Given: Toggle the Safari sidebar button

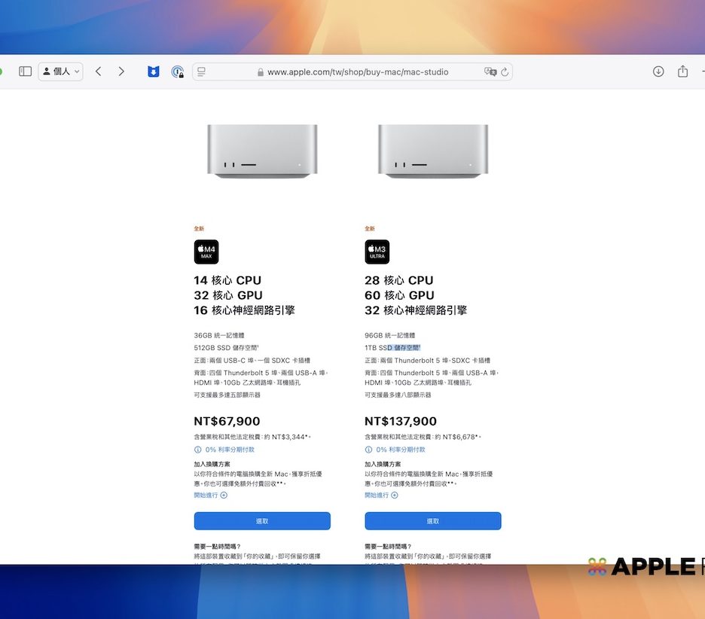Looking at the screenshot, I should coord(25,72).
